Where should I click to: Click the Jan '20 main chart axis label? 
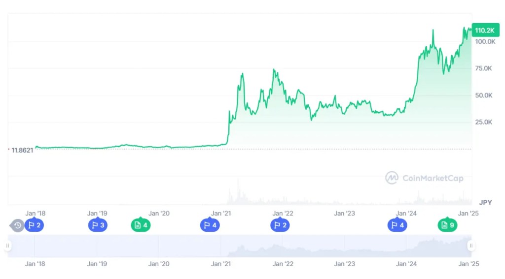tap(159, 213)
